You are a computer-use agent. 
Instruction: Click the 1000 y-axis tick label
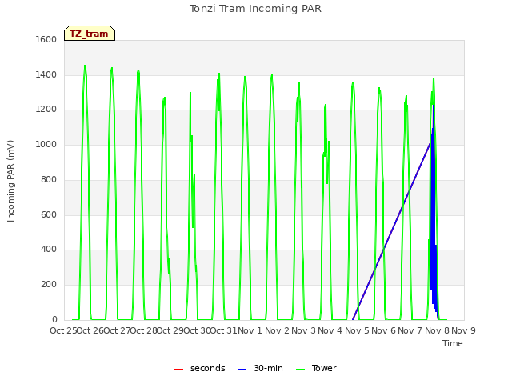[x=46, y=144]
